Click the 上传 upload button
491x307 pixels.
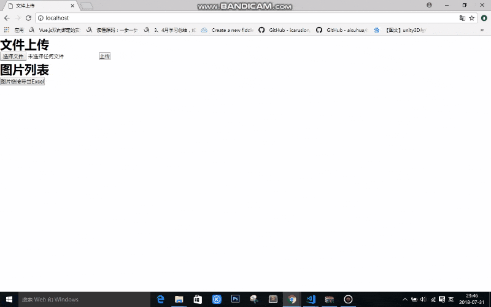104,56
